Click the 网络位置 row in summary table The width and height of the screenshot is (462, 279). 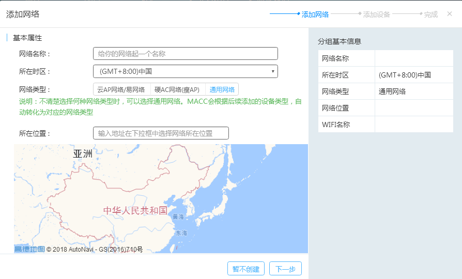coord(386,108)
